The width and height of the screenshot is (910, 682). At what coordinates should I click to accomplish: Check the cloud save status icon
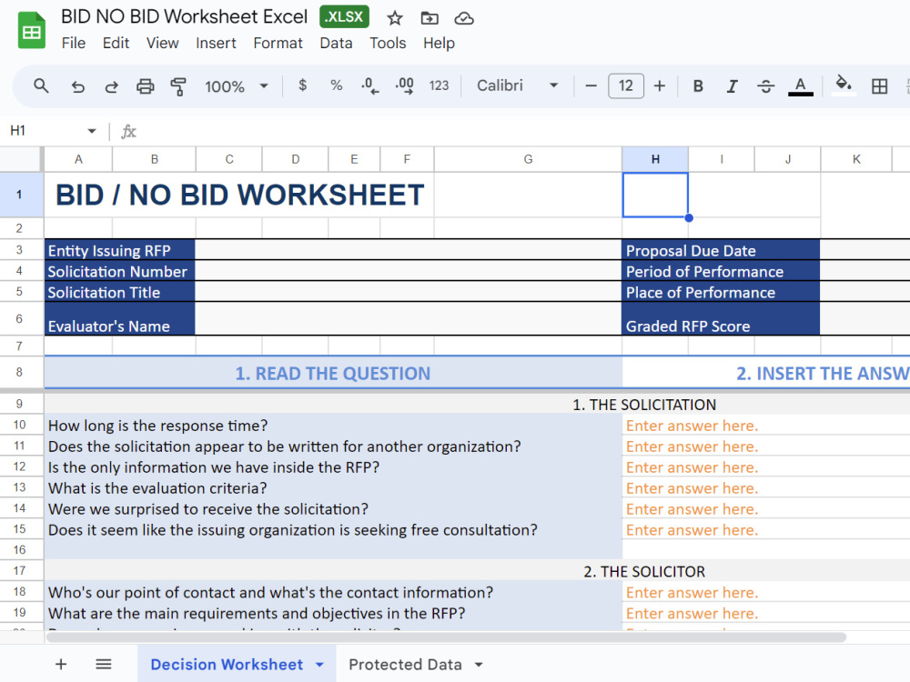pyautogui.click(x=464, y=18)
